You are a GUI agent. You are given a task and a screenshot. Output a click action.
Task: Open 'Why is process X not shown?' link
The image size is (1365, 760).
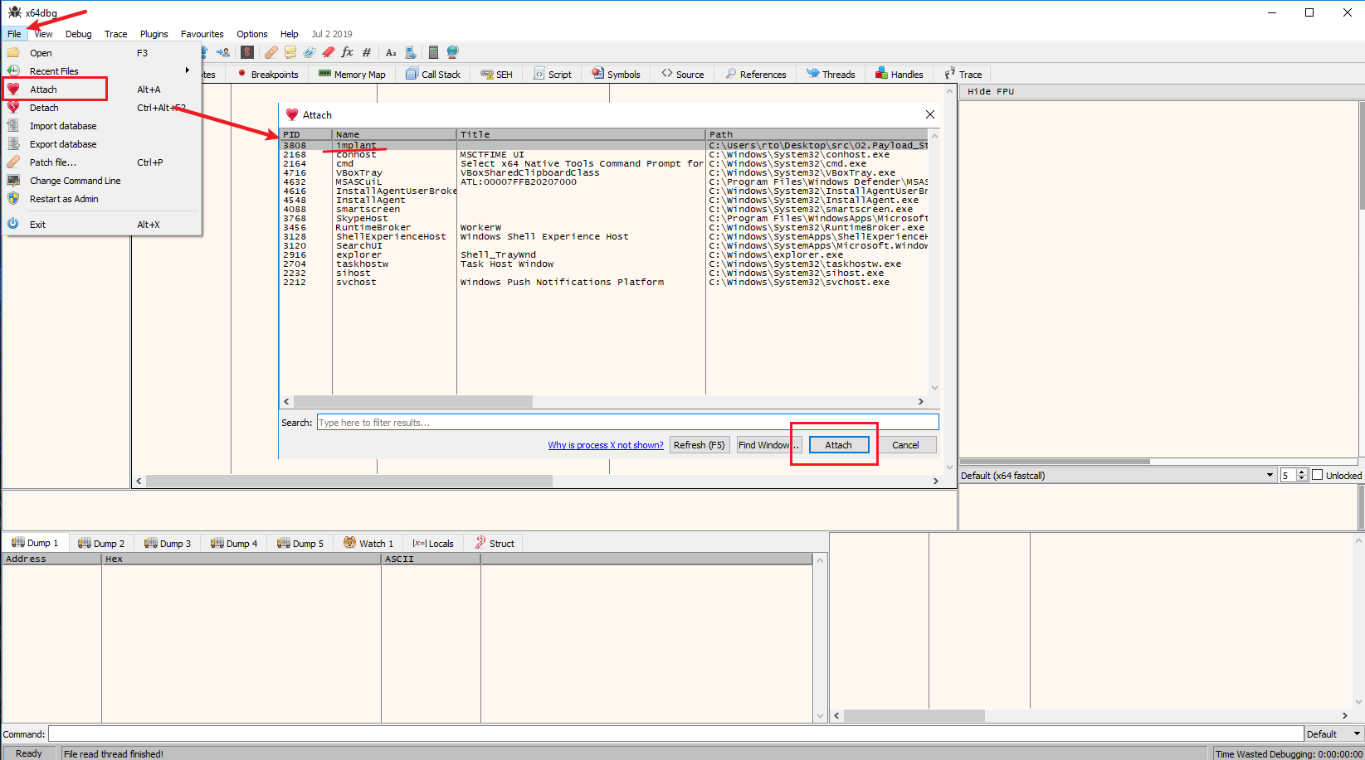point(606,445)
